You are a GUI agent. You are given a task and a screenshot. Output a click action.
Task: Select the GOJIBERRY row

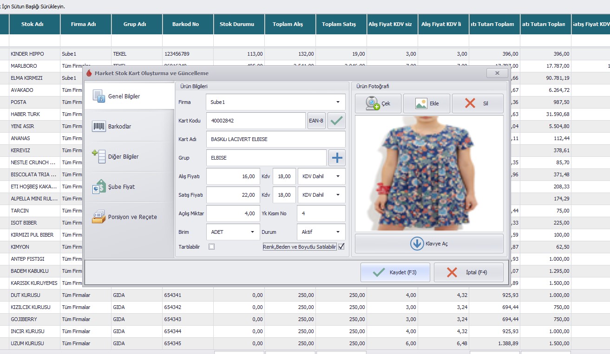305,319
